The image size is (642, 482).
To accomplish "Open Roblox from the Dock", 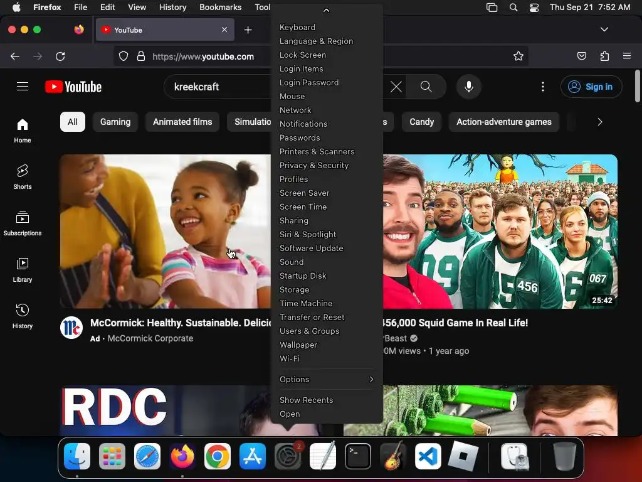I will [463, 456].
